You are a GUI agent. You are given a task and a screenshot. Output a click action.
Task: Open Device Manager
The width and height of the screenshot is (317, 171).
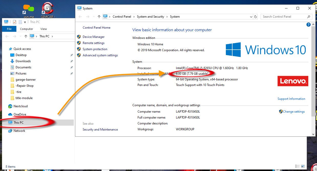(93, 37)
